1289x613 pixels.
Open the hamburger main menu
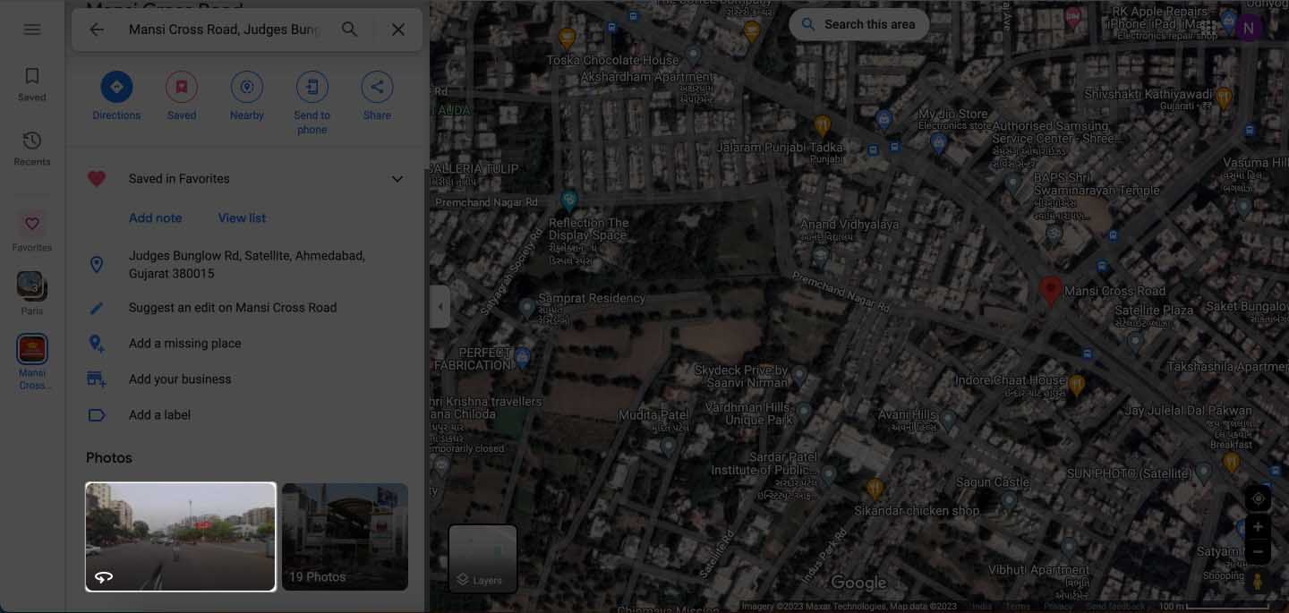[x=32, y=30]
